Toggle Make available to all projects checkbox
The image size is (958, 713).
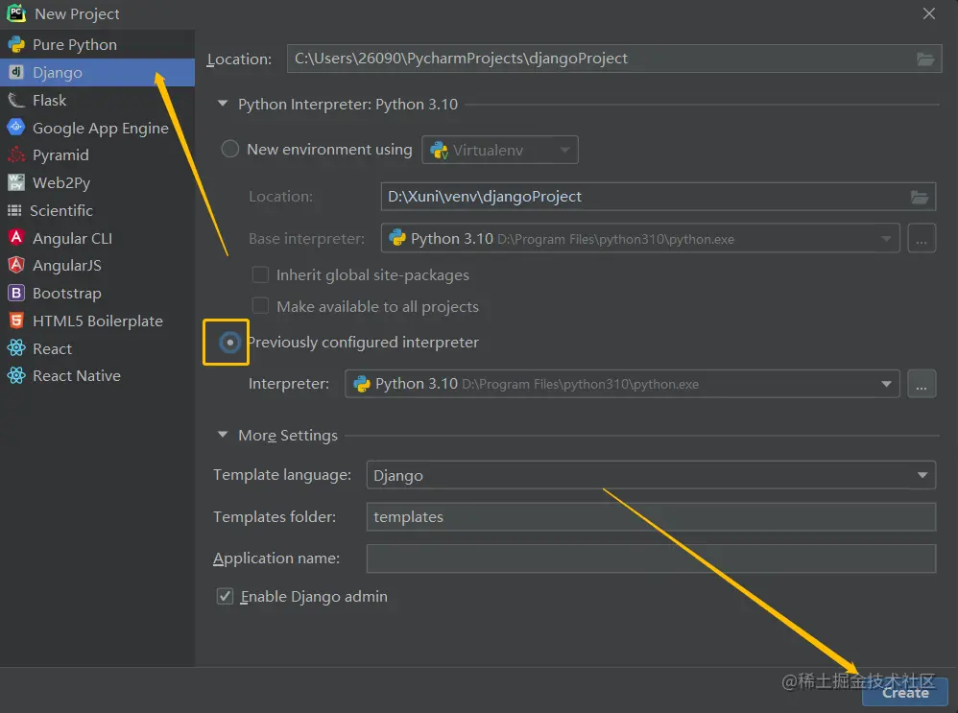point(261,306)
